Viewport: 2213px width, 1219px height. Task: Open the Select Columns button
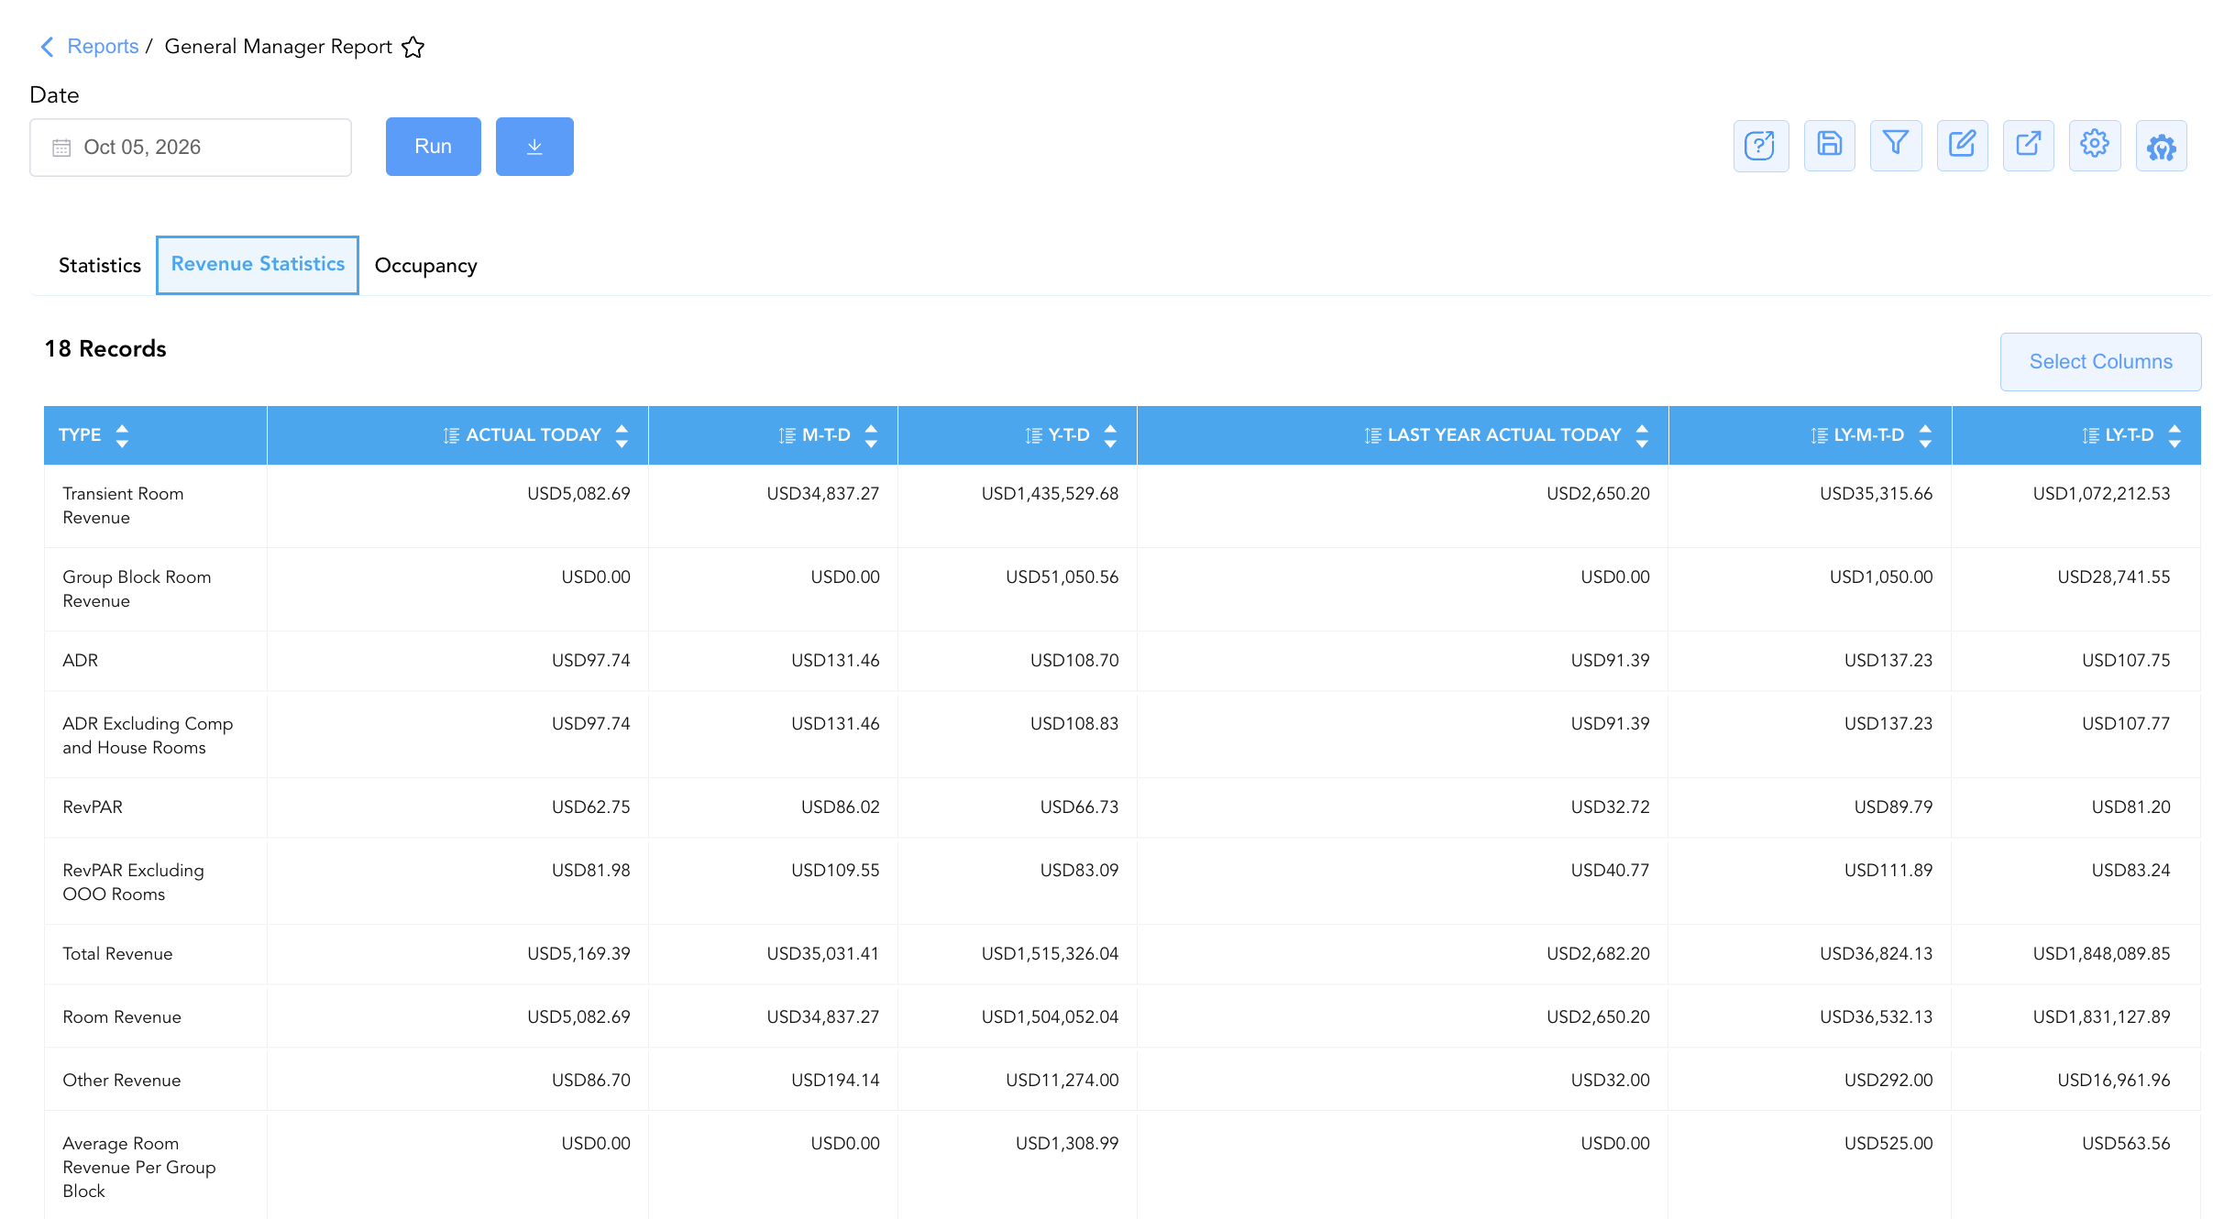click(2100, 362)
